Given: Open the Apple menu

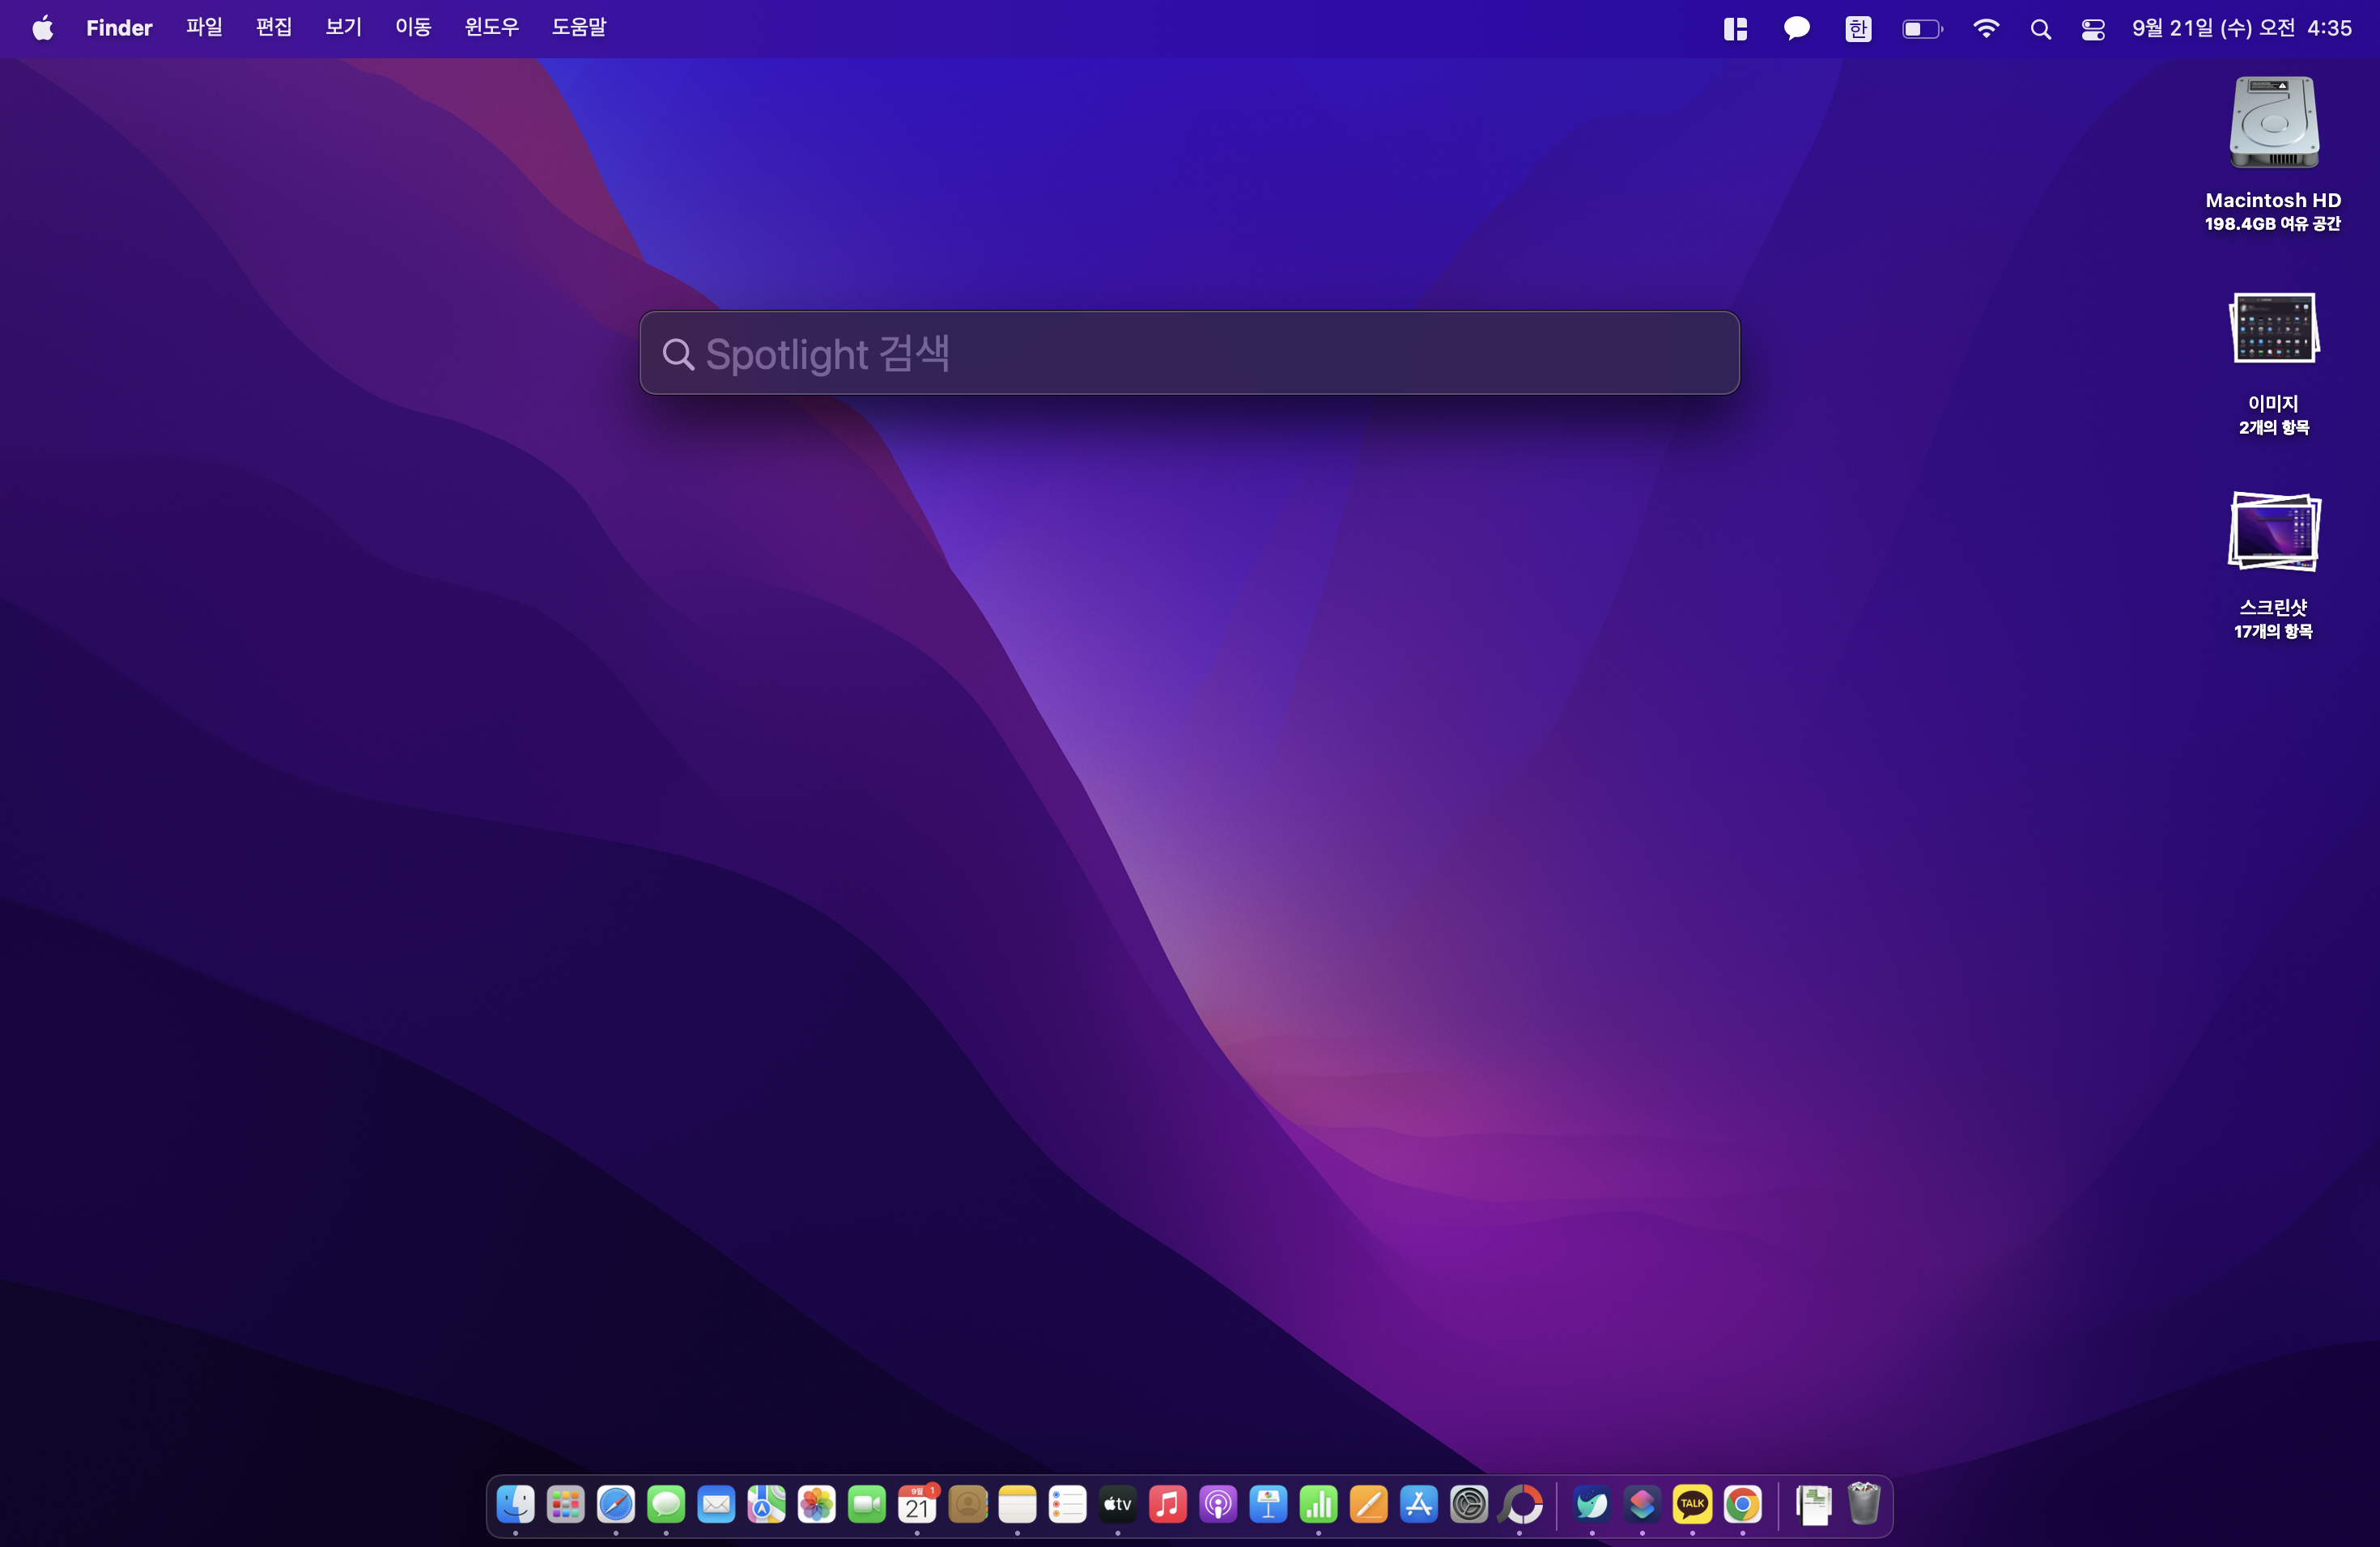Looking at the screenshot, I should pyautogui.click(x=42, y=28).
